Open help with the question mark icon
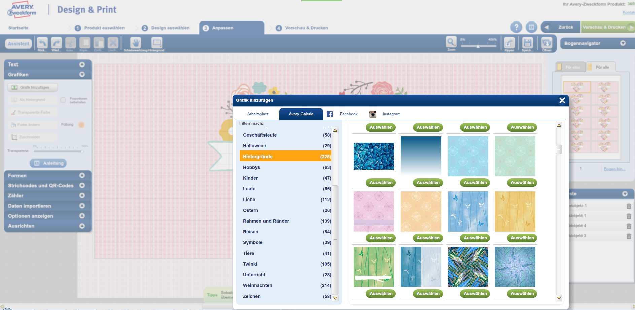 (516, 27)
